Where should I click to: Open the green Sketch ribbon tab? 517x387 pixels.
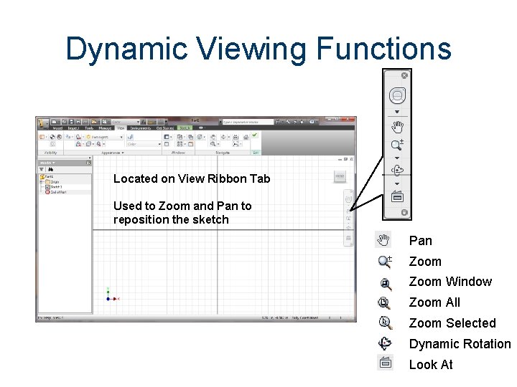pyautogui.click(x=185, y=128)
